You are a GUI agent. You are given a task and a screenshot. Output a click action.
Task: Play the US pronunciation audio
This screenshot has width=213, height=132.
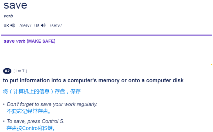(43, 25)
